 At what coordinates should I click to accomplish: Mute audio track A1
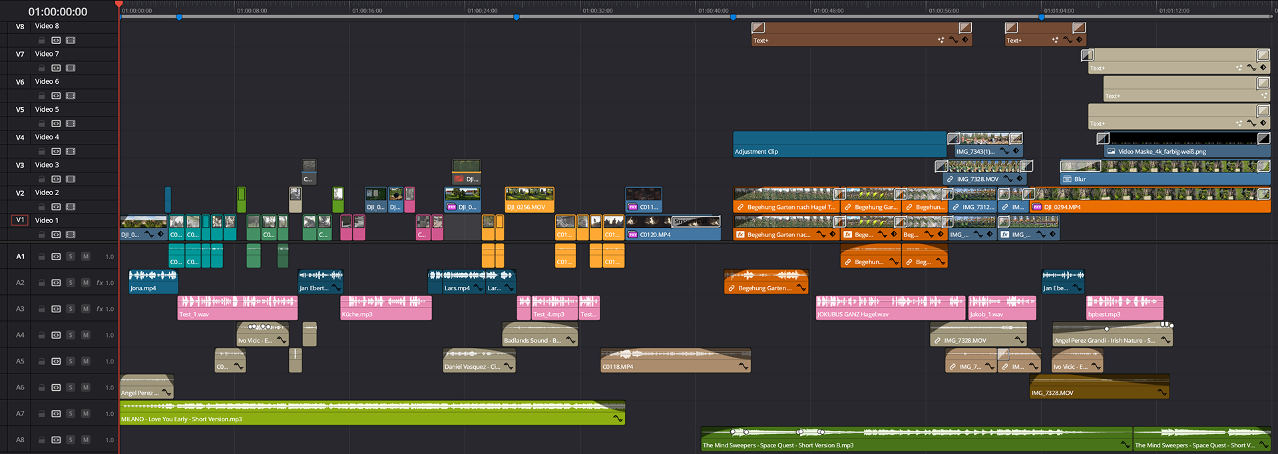point(85,256)
